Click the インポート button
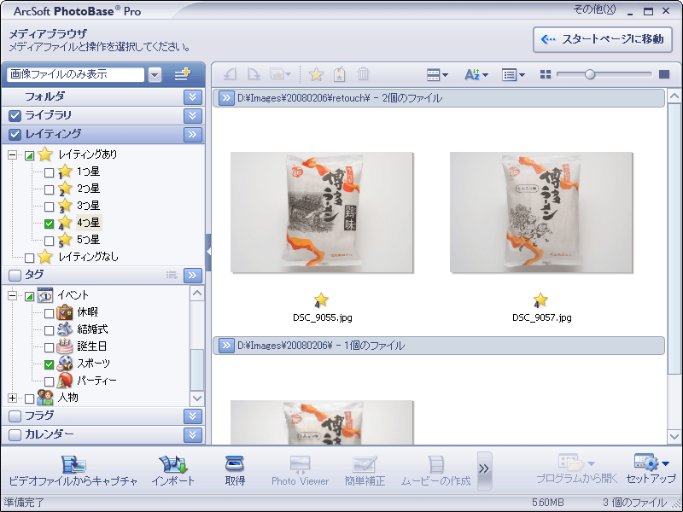This screenshot has width=683, height=512. point(173,470)
